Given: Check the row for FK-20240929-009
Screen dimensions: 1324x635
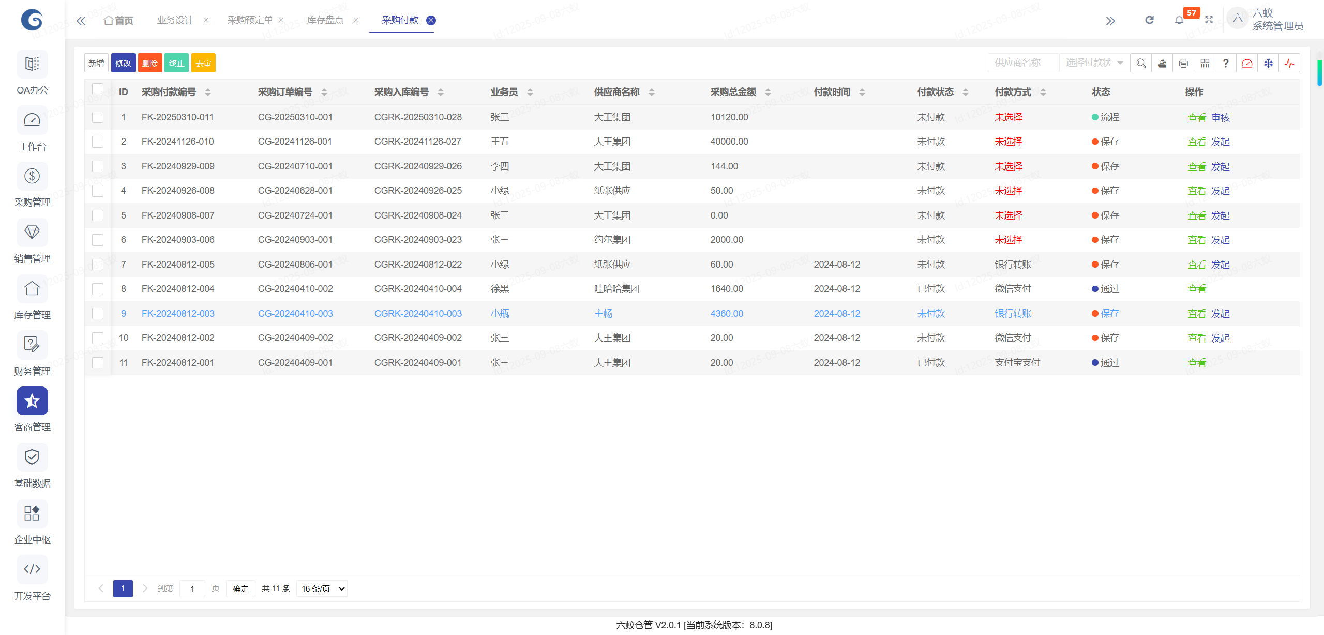Looking at the screenshot, I should point(98,166).
